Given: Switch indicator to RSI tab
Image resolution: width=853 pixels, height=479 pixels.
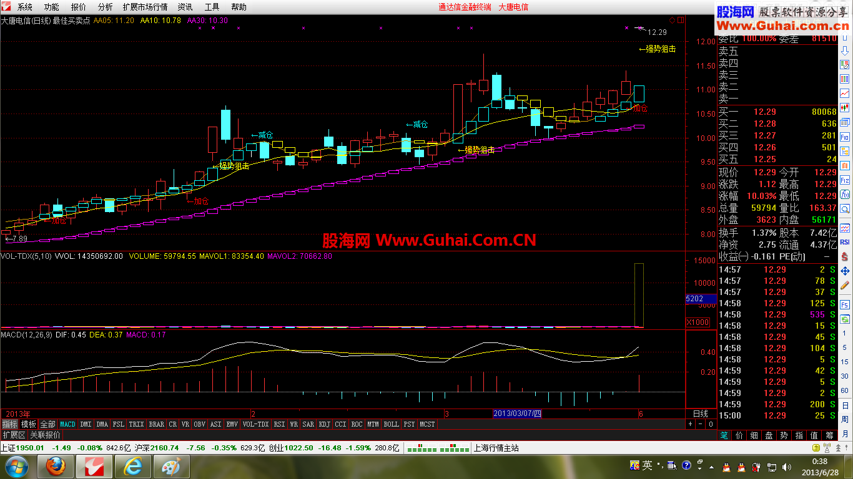Looking at the screenshot, I should tap(279, 424).
